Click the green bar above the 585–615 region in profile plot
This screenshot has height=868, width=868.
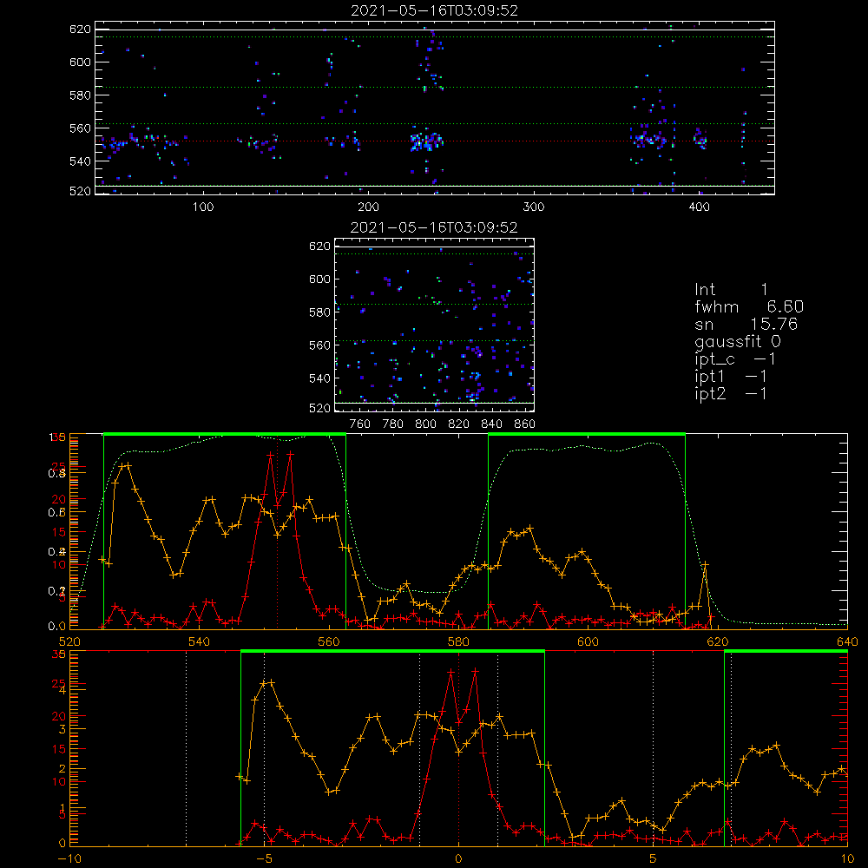coord(587,434)
